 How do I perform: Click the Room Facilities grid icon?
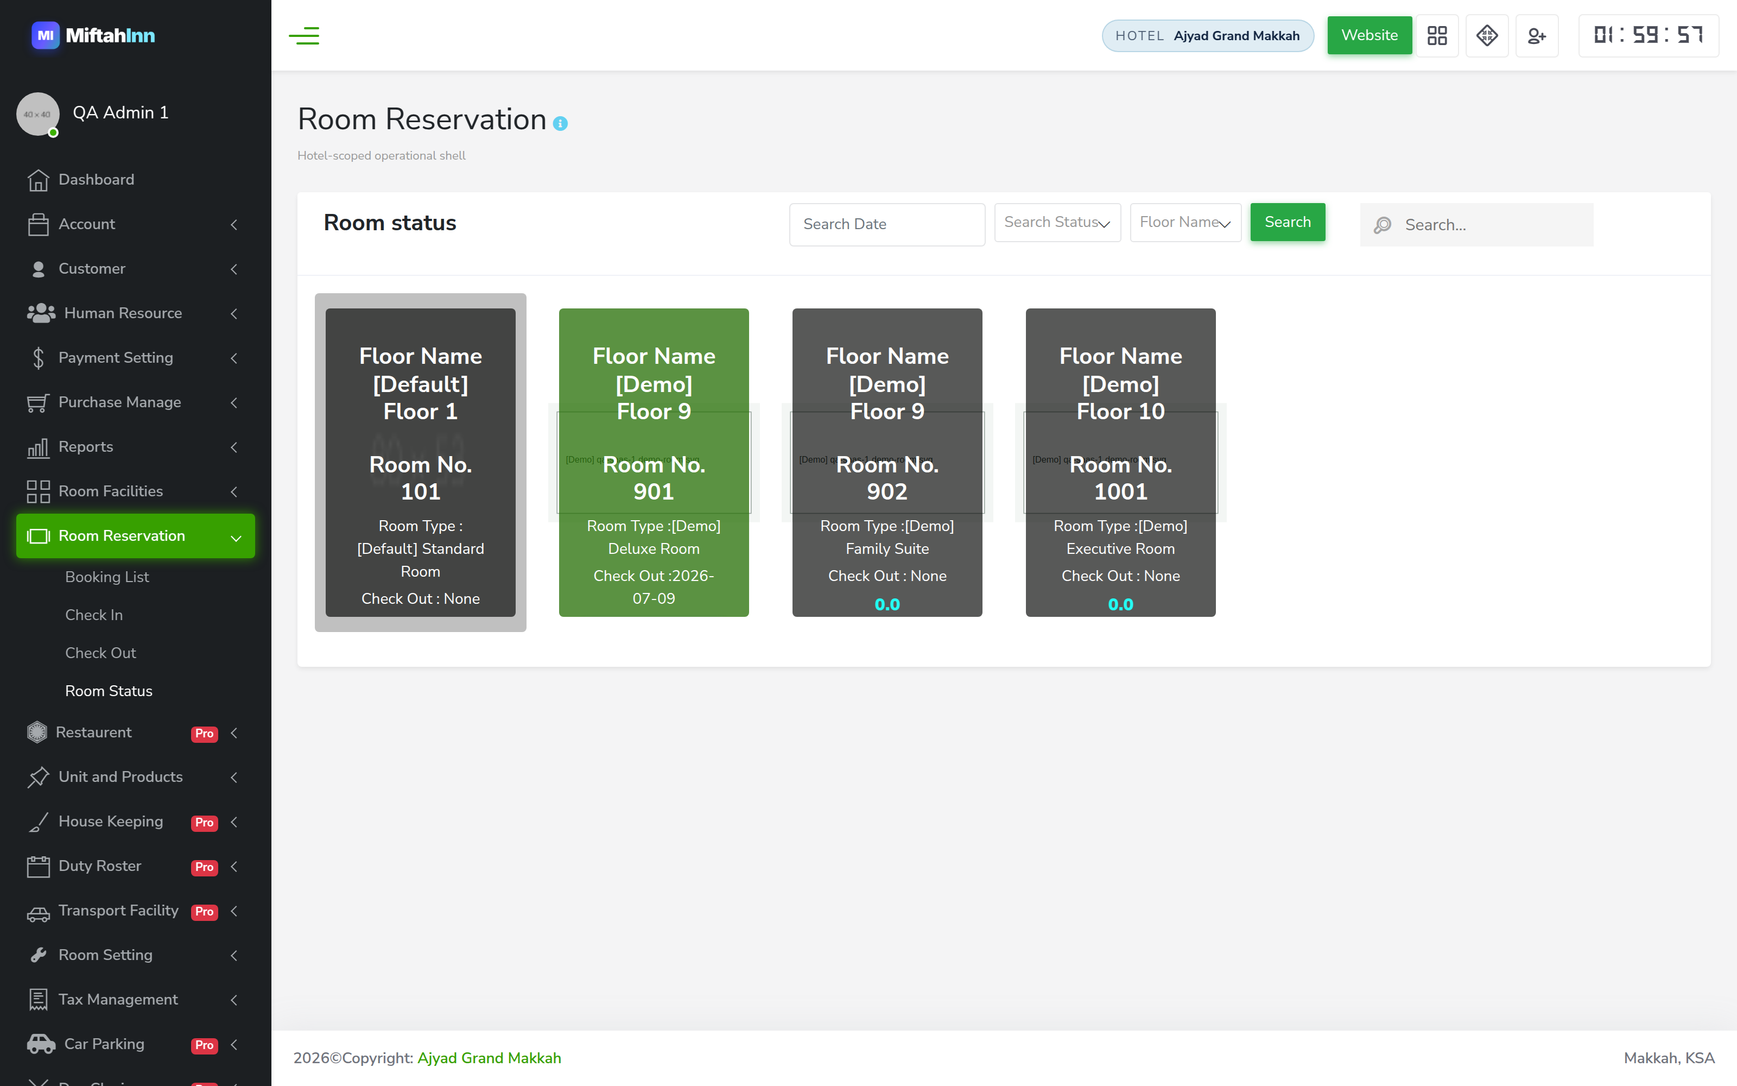pos(38,491)
